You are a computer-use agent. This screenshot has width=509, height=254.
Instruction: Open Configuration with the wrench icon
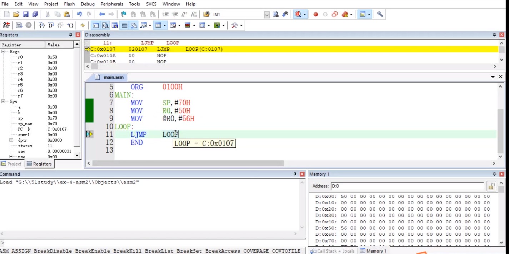pos(380,14)
